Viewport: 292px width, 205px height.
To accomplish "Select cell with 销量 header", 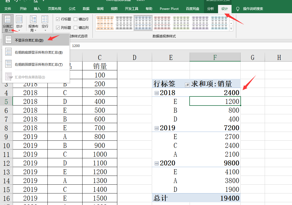I will pos(100,66).
